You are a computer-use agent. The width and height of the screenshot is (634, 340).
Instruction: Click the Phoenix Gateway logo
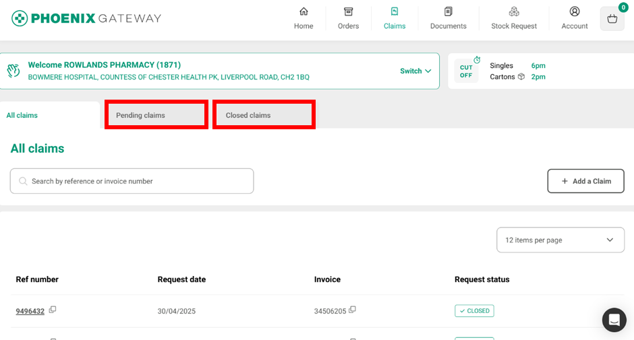tap(86, 18)
